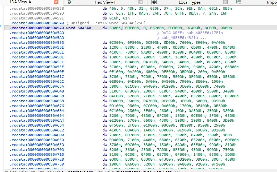Click the value 9100h at 50A710

115,154
